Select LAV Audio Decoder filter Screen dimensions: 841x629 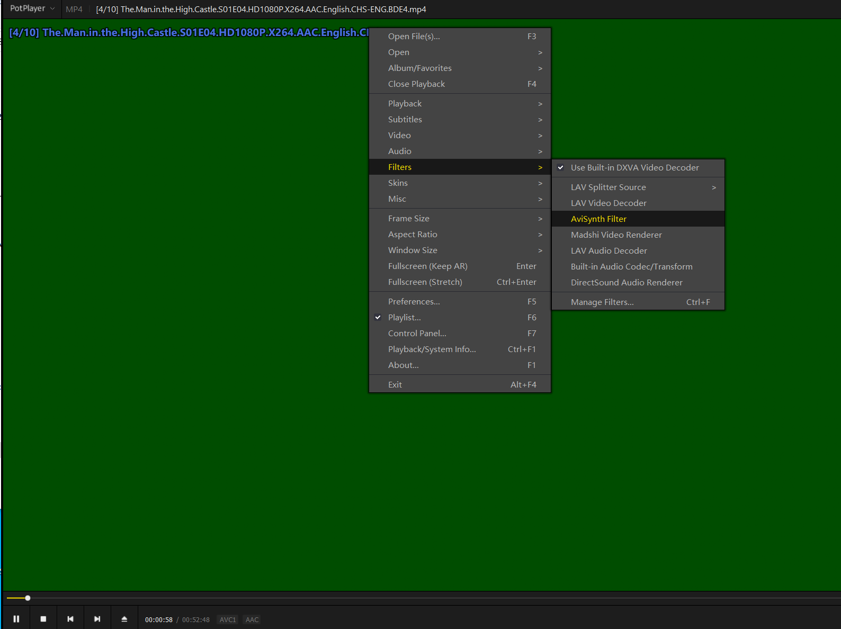coord(638,251)
